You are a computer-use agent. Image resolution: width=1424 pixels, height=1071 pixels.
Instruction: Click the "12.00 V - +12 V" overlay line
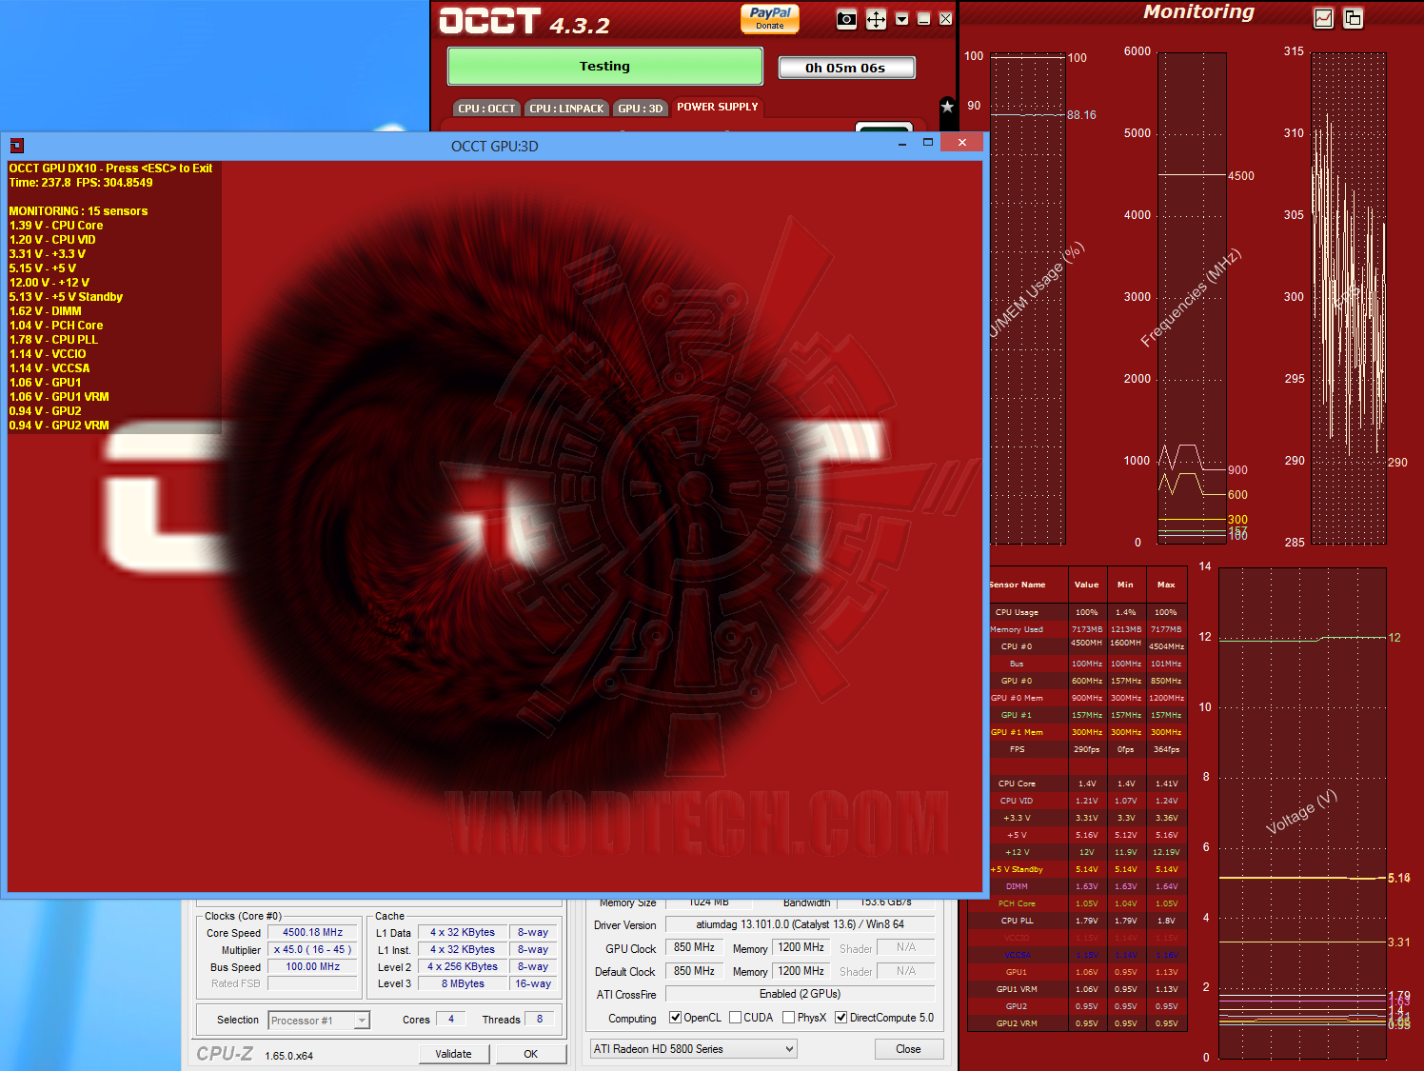point(49,283)
